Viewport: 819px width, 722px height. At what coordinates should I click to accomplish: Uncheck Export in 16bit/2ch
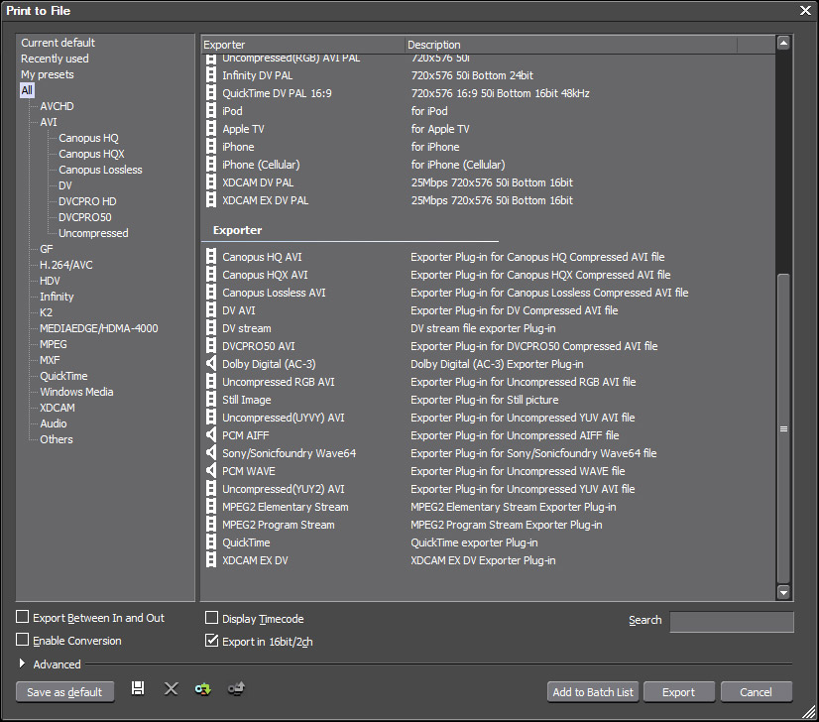pos(211,641)
